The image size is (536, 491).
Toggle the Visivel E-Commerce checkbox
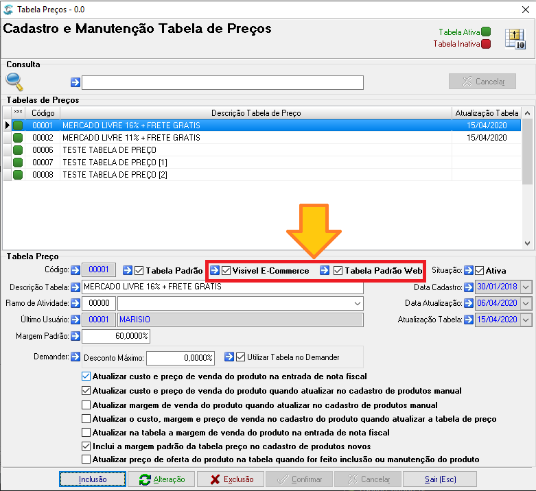(x=226, y=271)
